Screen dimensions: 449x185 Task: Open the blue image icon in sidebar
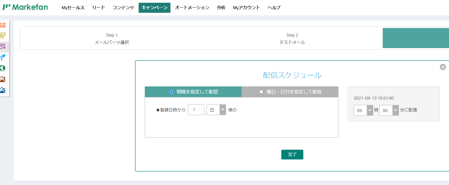click(x=3, y=90)
